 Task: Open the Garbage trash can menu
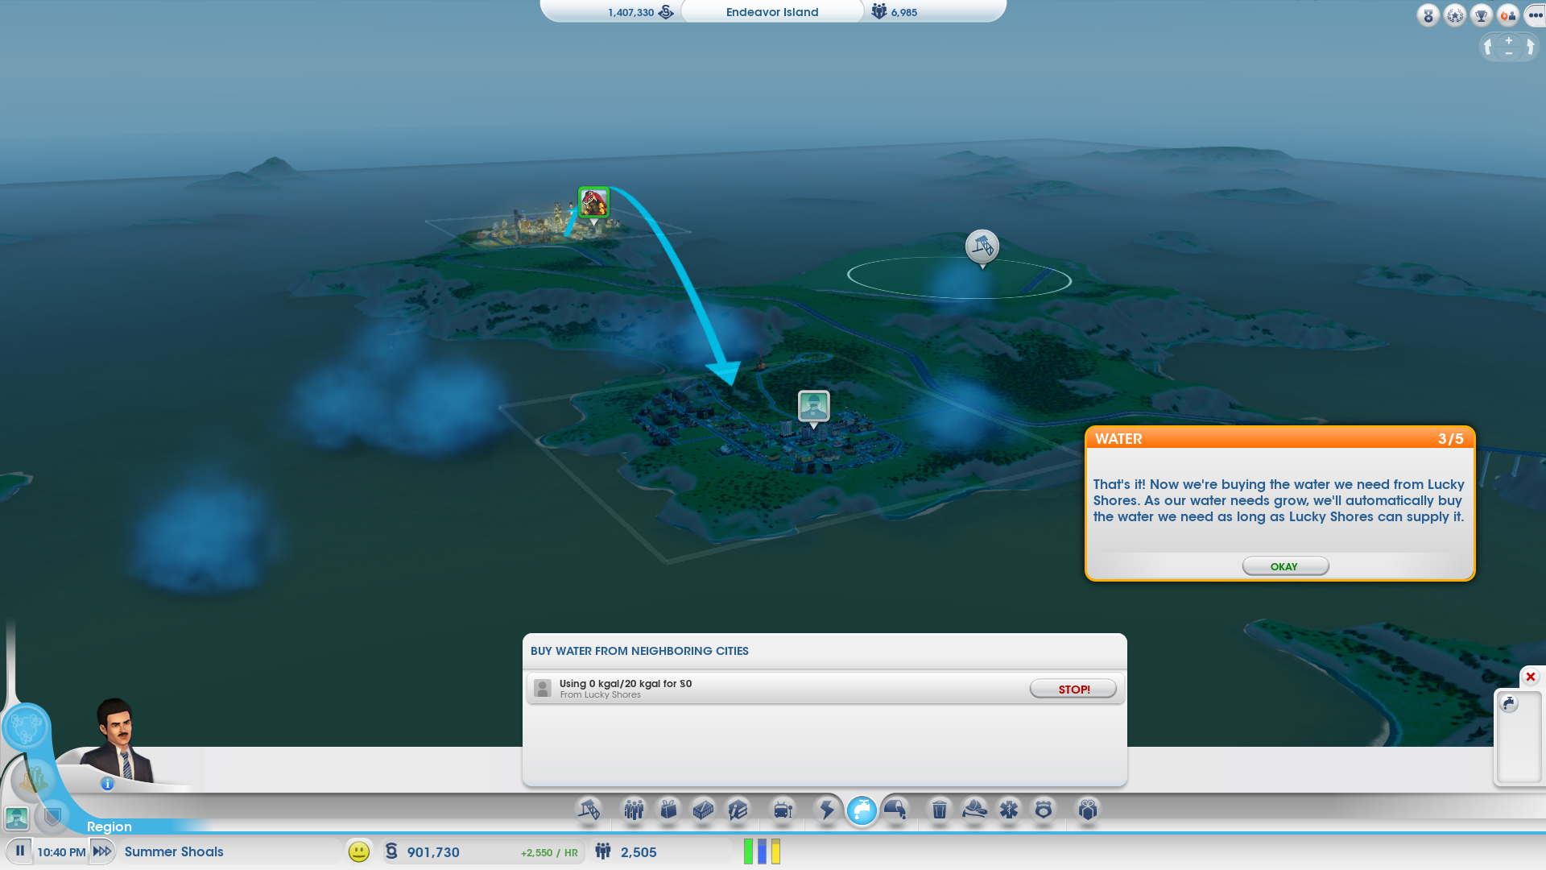tap(939, 810)
